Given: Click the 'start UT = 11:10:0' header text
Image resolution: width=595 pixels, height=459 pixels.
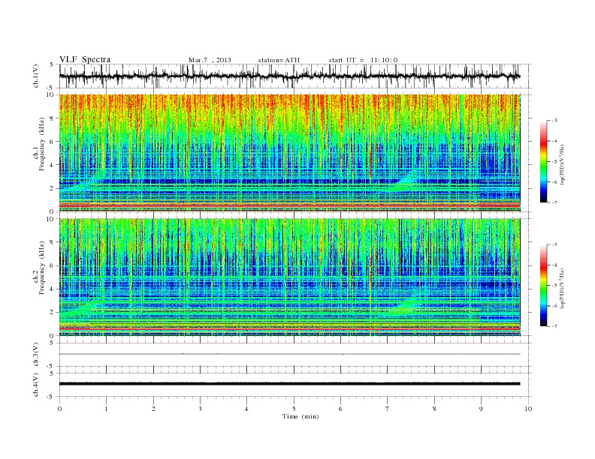Looking at the screenshot, I should pyautogui.click(x=363, y=60).
